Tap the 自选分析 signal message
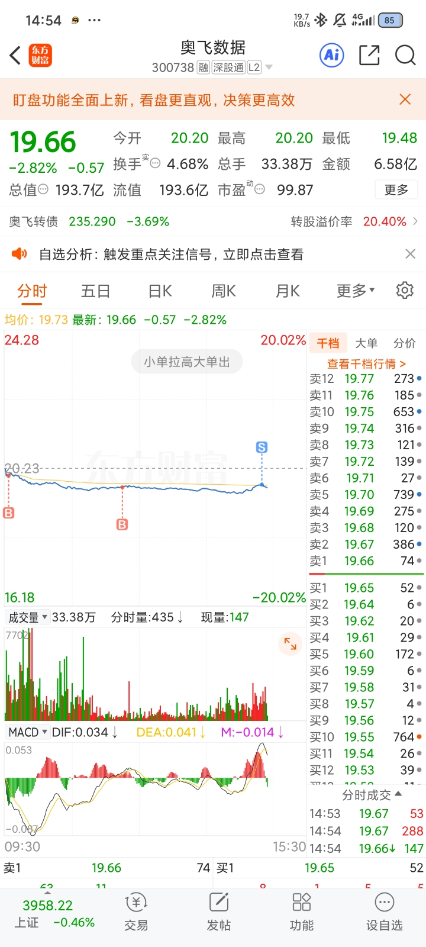 coord(171,254)
